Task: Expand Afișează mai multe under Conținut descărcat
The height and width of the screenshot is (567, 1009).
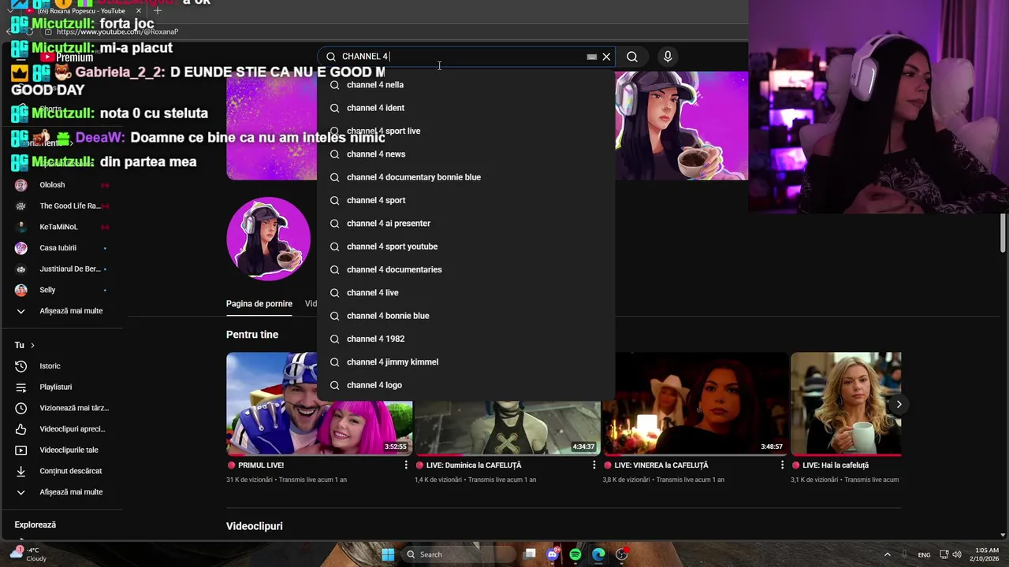Action: pyautogui.click(x=61, y=492)
